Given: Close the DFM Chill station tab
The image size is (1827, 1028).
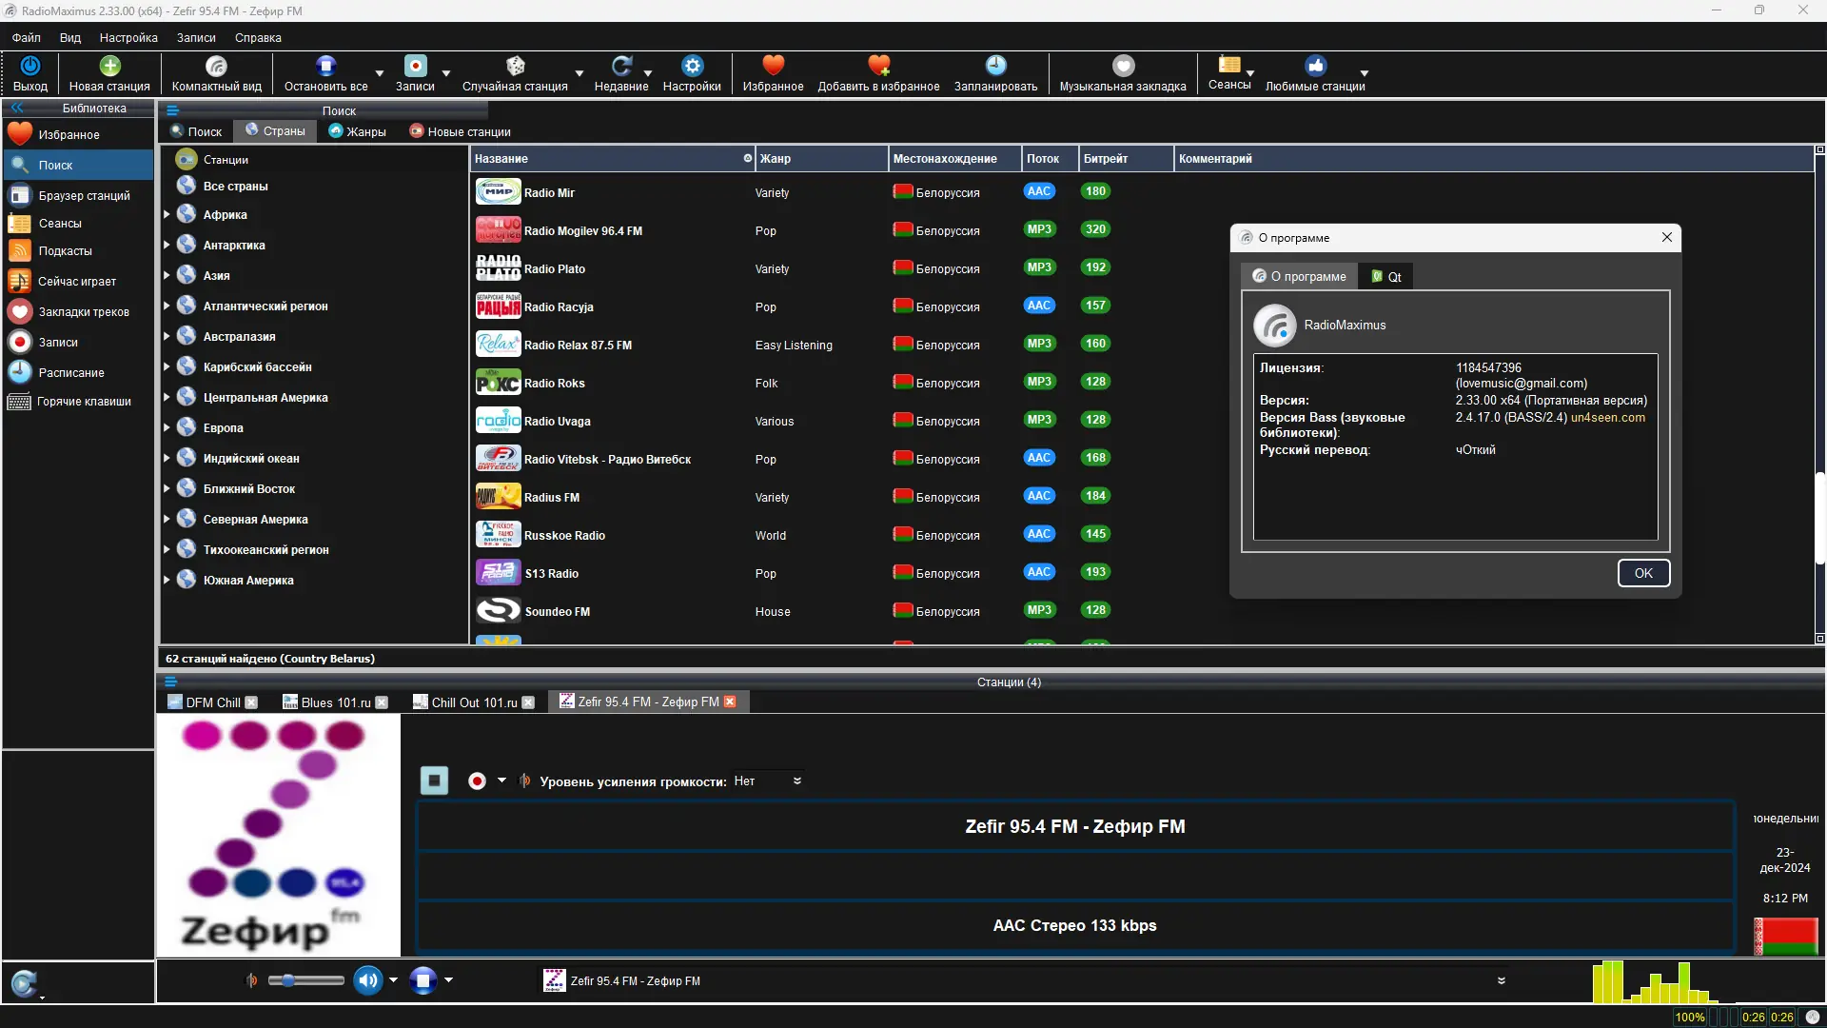Looking at the screenshot, I should 251,702.
